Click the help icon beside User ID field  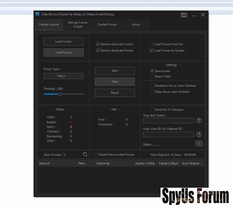pyautogui.click(x=199, y=134)
